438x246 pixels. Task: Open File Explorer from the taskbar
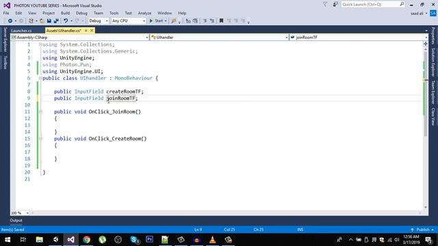click(x=40, y=240)
